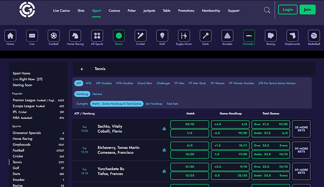The height and width of the screenshot is (187, 324).
Task: Expand 28 More Bets for Sachko match
Action: pos(301,129)
